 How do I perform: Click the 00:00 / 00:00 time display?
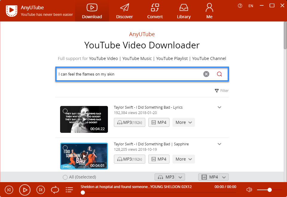pos(225,187)
